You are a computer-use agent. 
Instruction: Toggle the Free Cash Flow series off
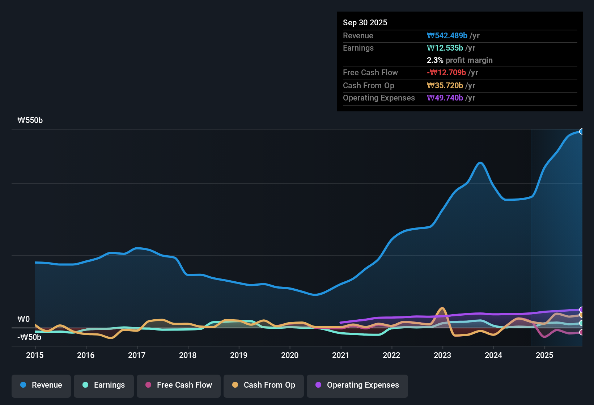[x=178, y=385]
